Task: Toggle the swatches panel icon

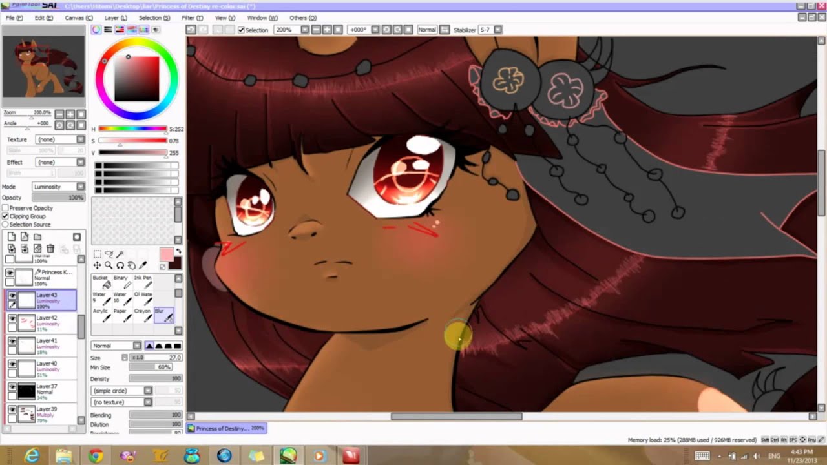Action: (143, 30)
